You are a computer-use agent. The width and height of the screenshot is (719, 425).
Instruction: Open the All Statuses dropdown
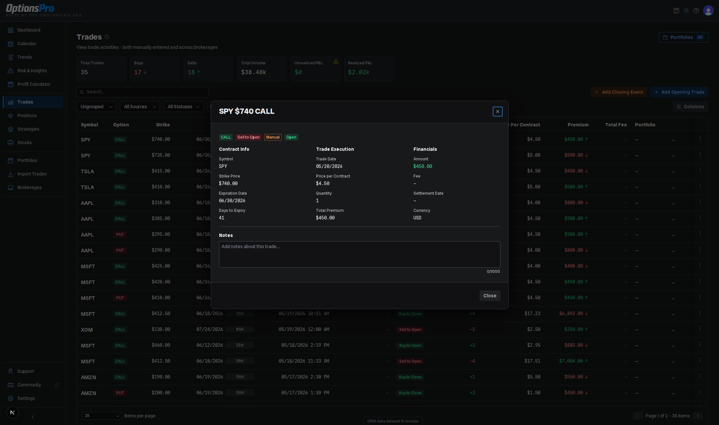coord(183,107)
